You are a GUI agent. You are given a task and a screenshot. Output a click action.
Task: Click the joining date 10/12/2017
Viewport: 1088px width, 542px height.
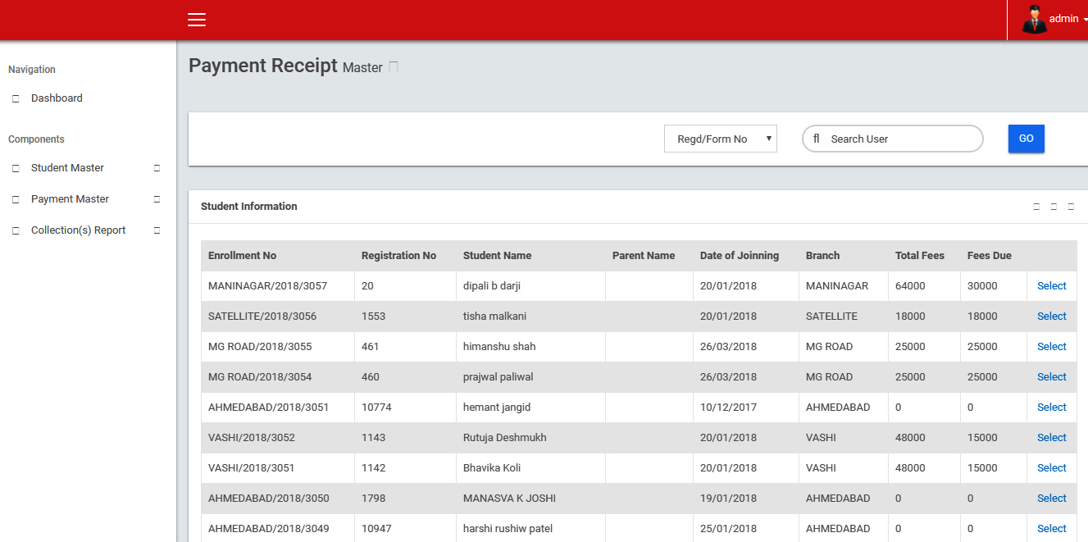tap(728, 408)
